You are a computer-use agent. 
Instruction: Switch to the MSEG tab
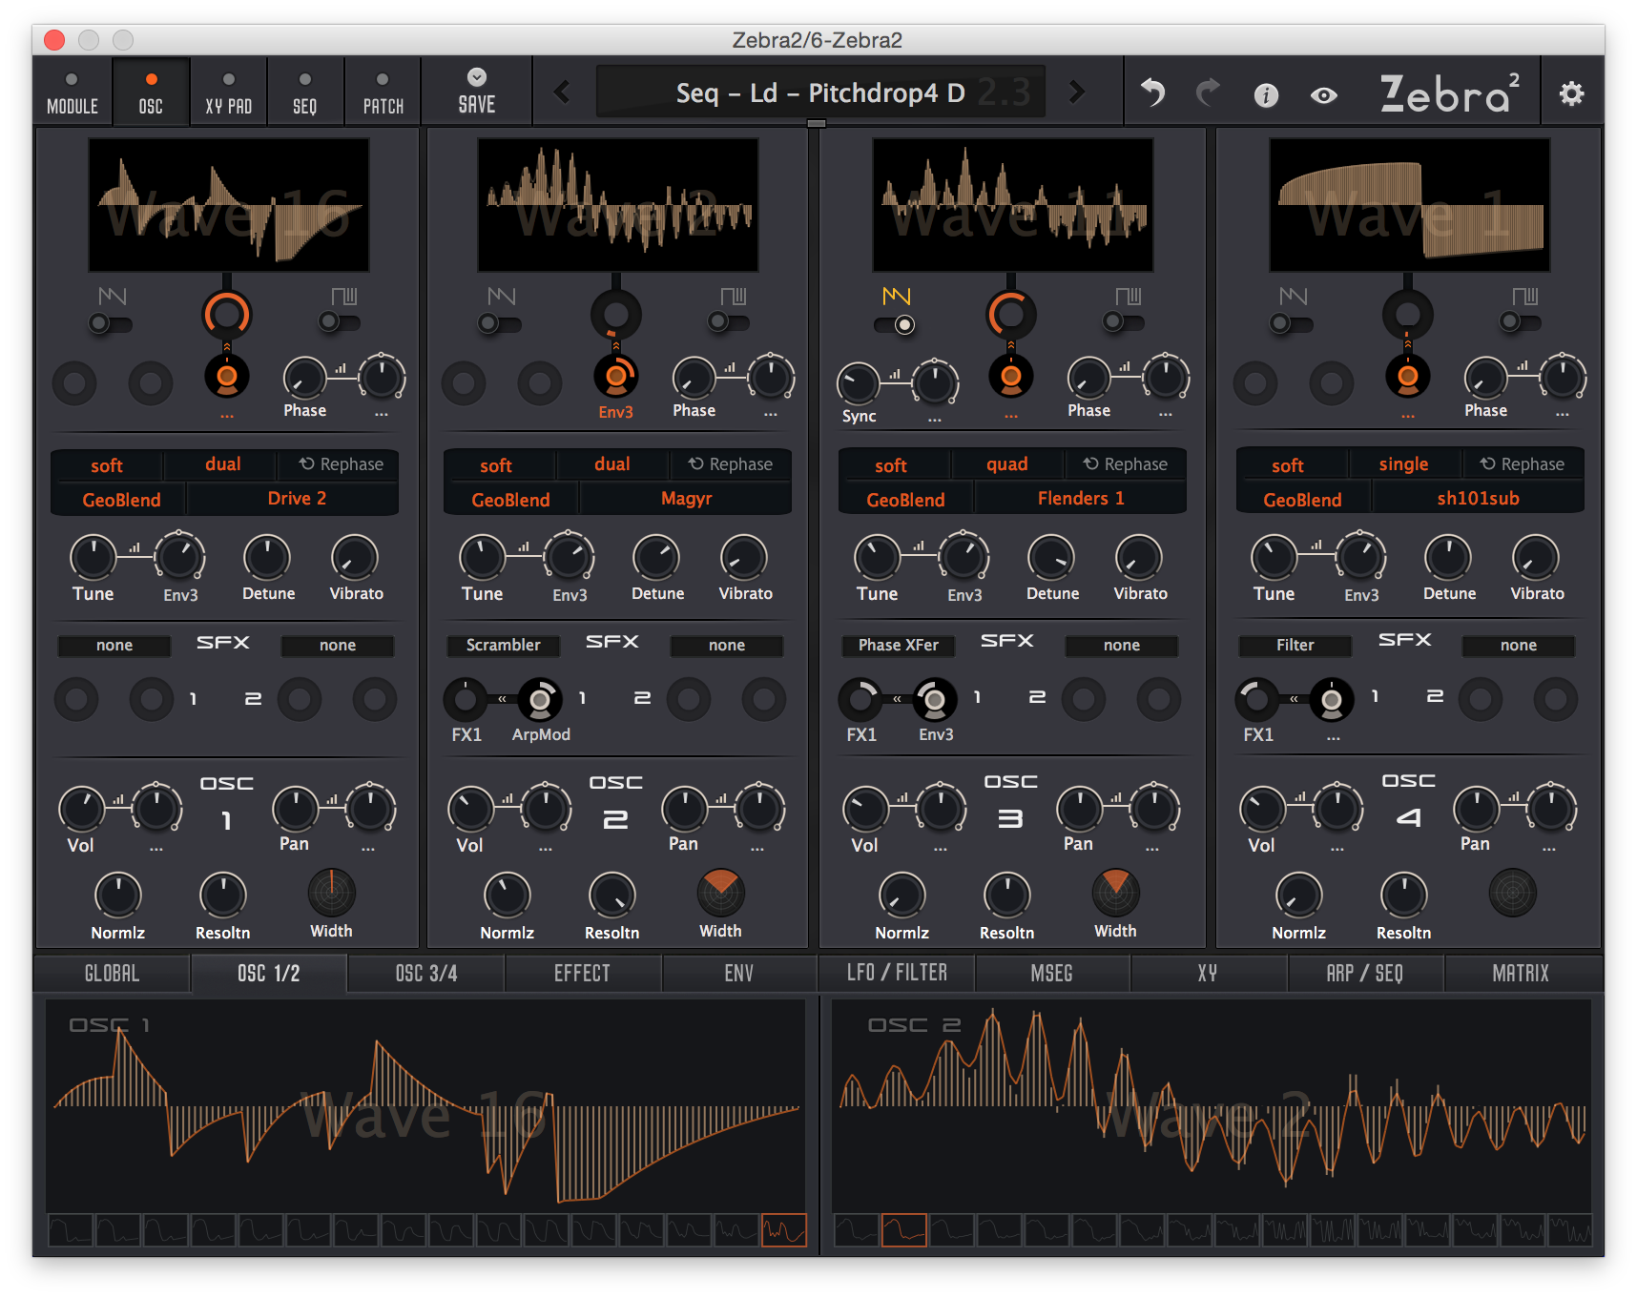pos(1052,974)
